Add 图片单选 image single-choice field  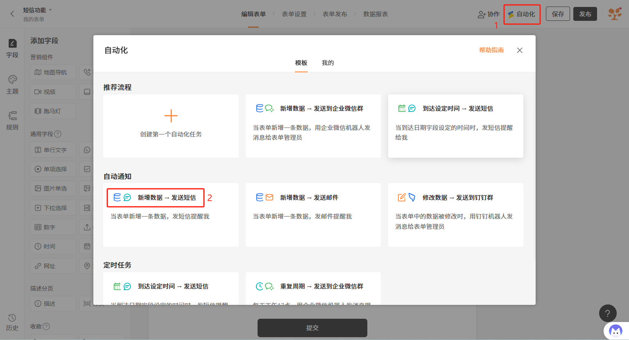53,188
